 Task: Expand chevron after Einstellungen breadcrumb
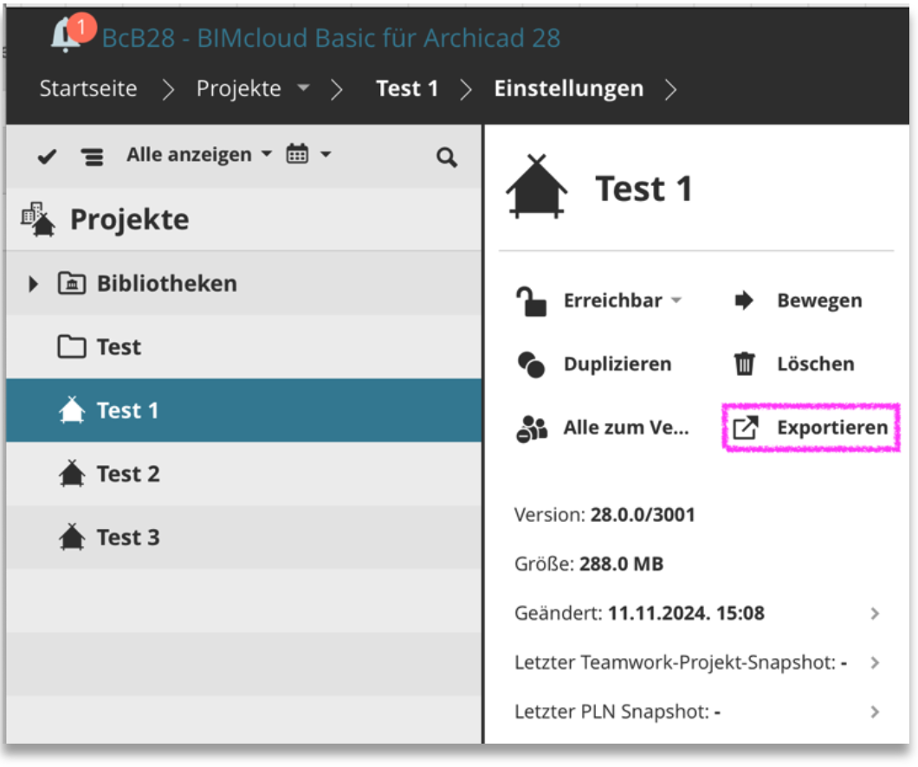(670, 89)
